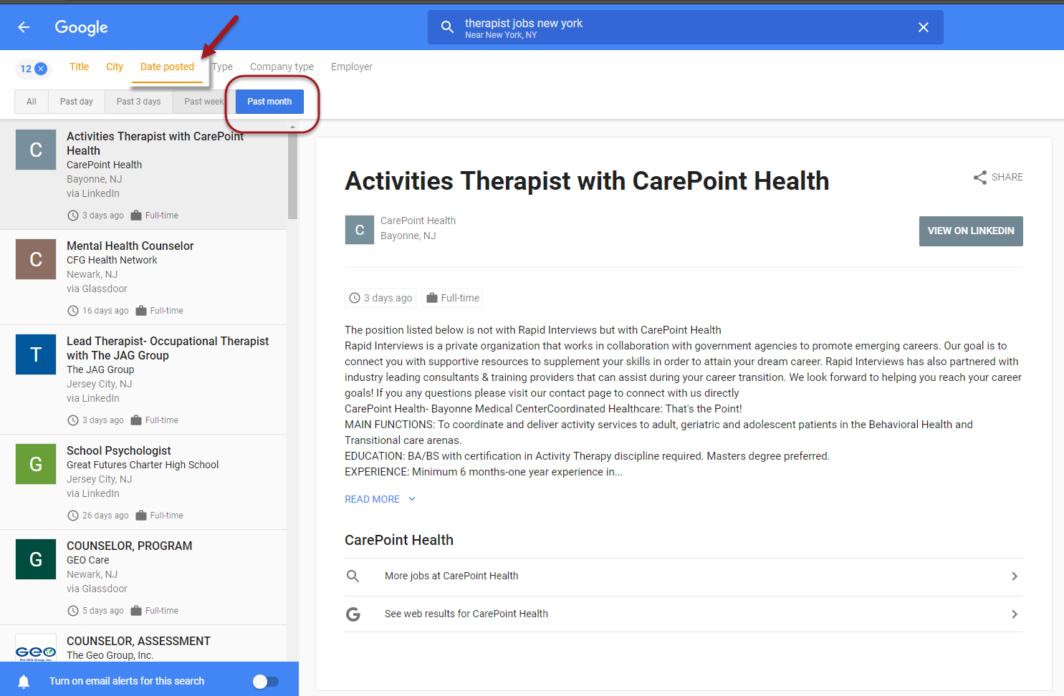Click the CFG Health Network company name
This screenshot has width=1064, height=696.
coord(112,260)
